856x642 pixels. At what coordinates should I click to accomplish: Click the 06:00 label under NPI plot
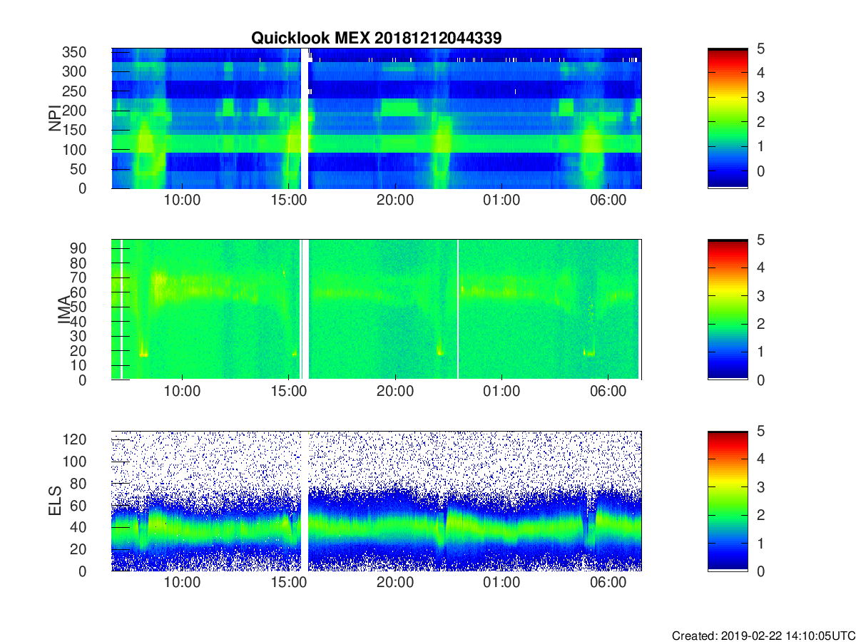[608, 201]
